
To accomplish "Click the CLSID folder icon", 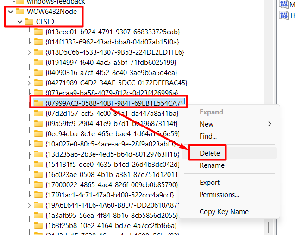I will 29,21.
